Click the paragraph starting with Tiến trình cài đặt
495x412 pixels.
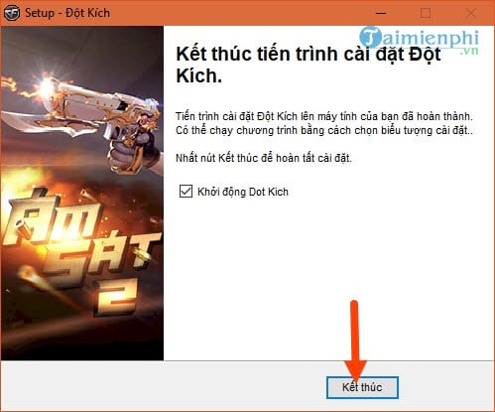tap(324, 123)
